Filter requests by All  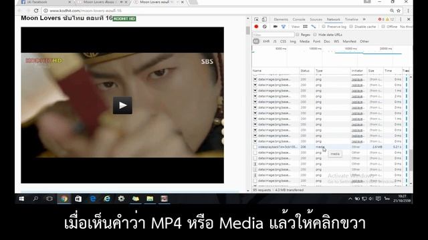pyautogui.click(x=256, y=41)
